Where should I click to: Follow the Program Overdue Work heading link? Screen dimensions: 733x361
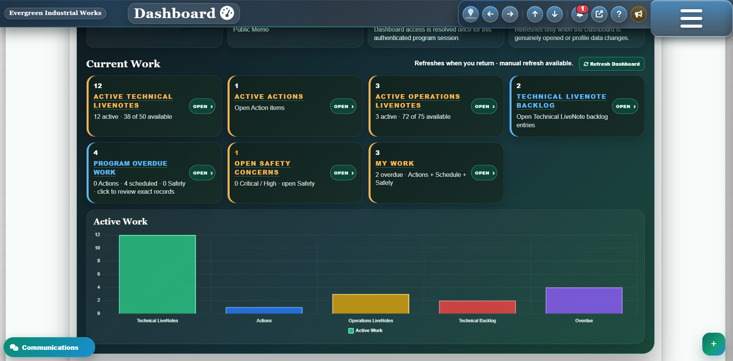point(130,168)
